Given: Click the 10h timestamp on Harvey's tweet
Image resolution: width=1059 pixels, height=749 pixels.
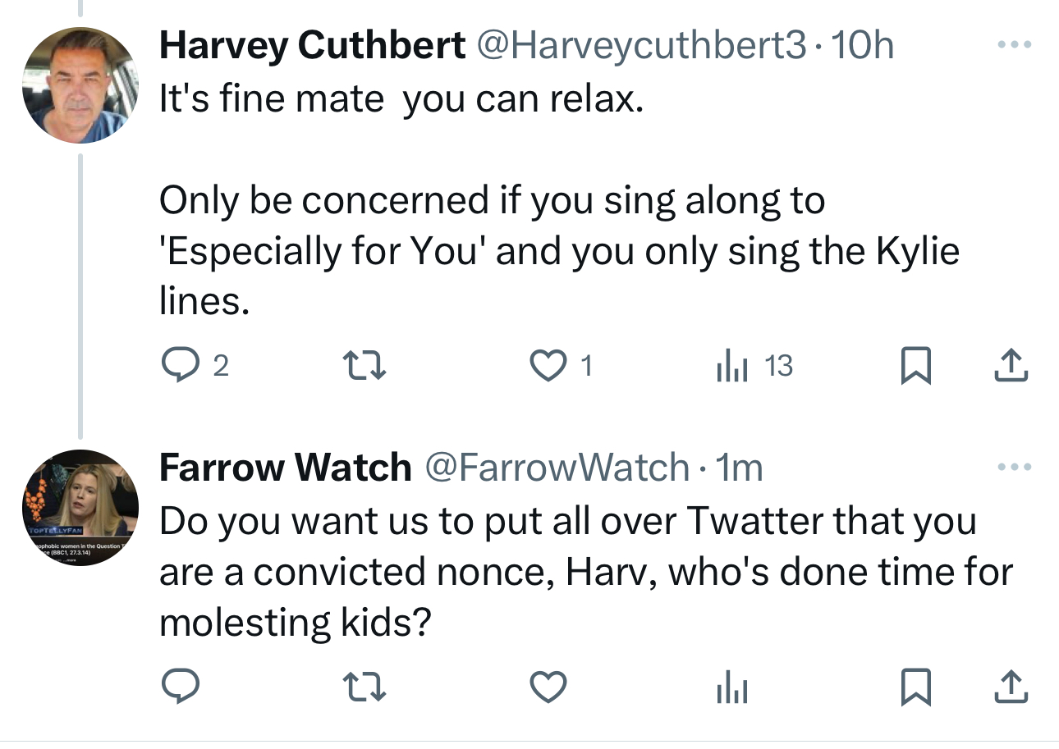Looking at the screenshot, I should 862,45.
